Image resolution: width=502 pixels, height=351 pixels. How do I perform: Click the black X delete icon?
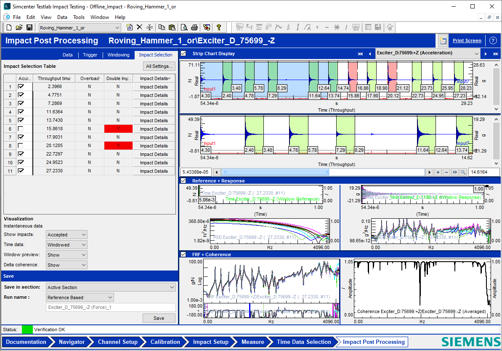click(140, 27)
